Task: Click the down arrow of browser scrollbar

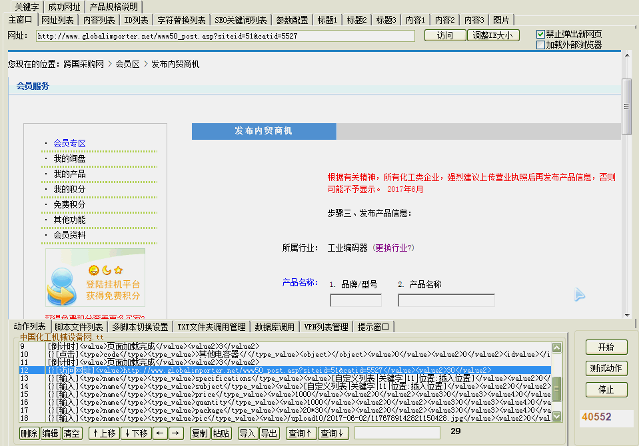Action: (x=627, y=315)
